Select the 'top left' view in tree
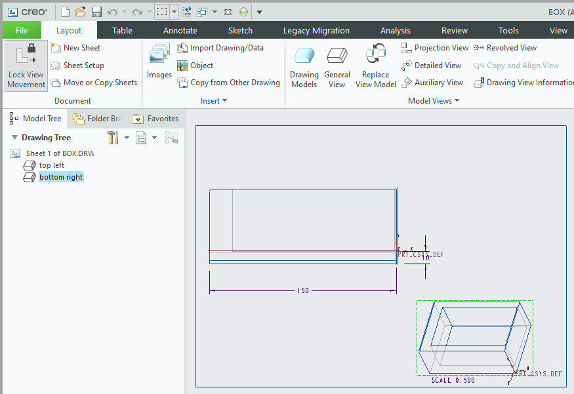574x394 pixels. click(51, 165)
